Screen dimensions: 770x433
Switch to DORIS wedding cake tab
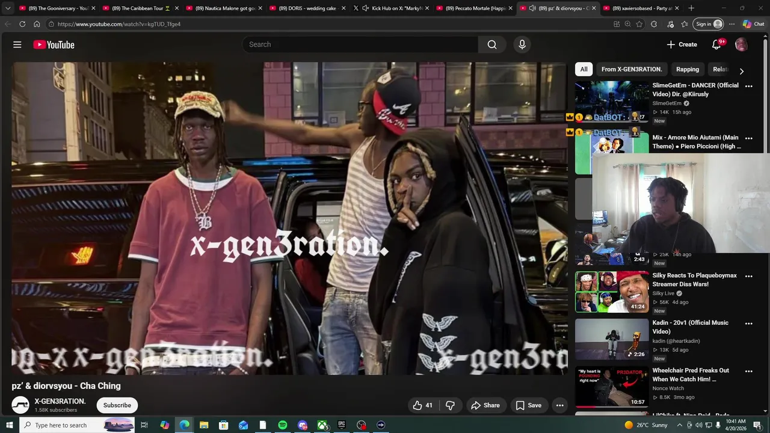tap(309, 8)
